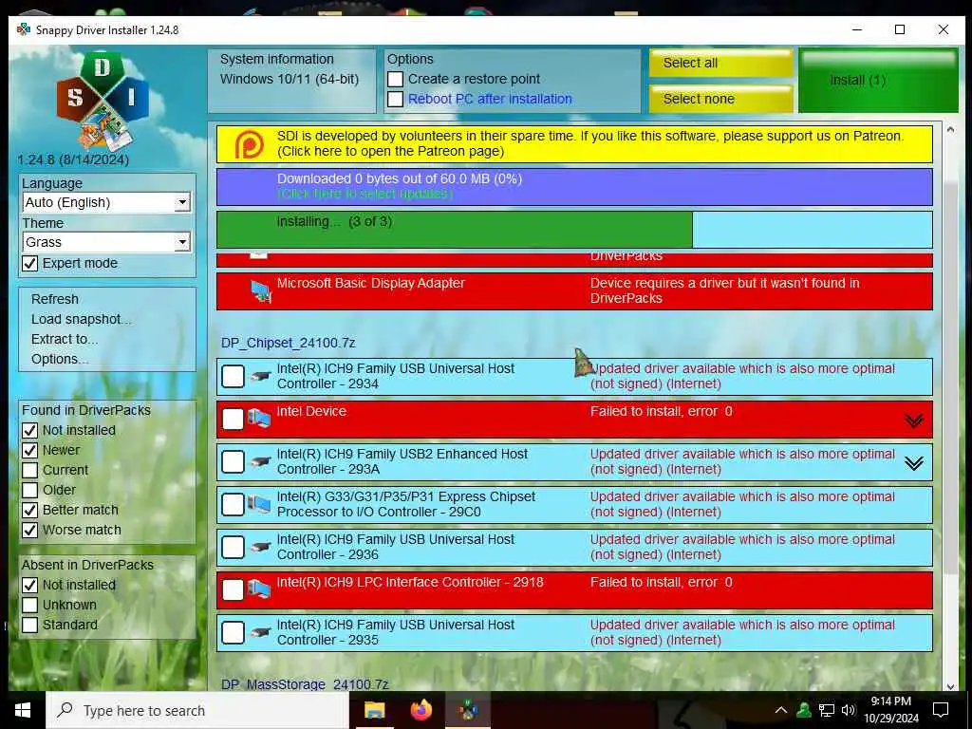Click the icon for ICH9 LPC Interface Controller - 2918
This screenshot has width=972, height=729.
point(259,589)
